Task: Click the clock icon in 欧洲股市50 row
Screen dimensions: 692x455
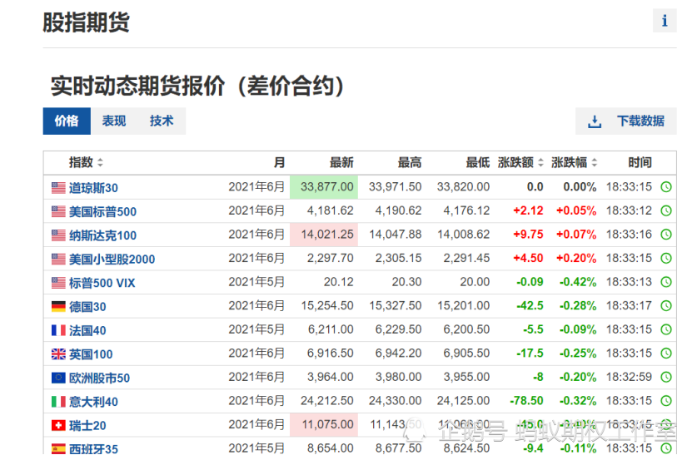Action: 666,377
